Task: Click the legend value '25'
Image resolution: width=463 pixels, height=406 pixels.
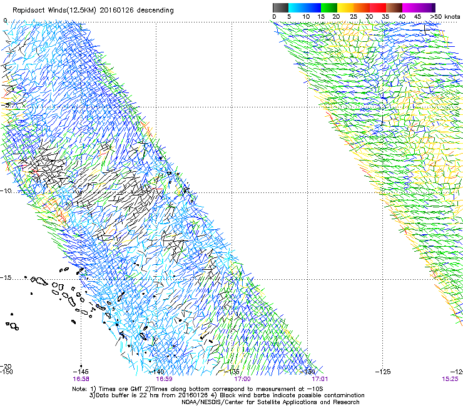Action: (x=354, y=17)
